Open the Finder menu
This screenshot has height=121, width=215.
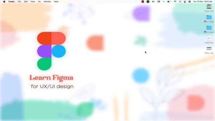point(11,2)
